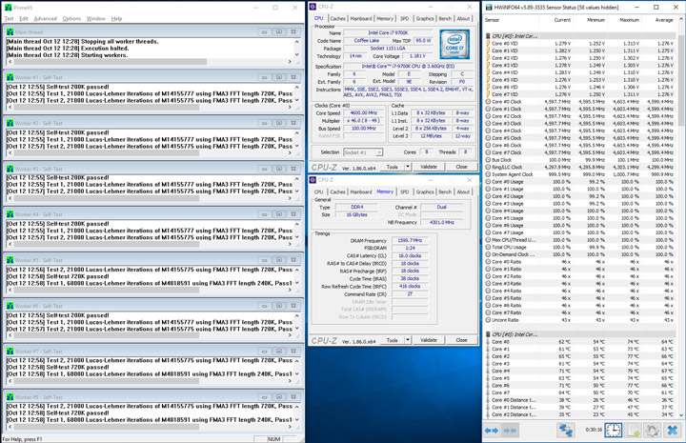Screen dimensions: 686x443
Task: Open Tools dropdown arrow in upper CPU-Z window
Action: click(x=410, y=166)
